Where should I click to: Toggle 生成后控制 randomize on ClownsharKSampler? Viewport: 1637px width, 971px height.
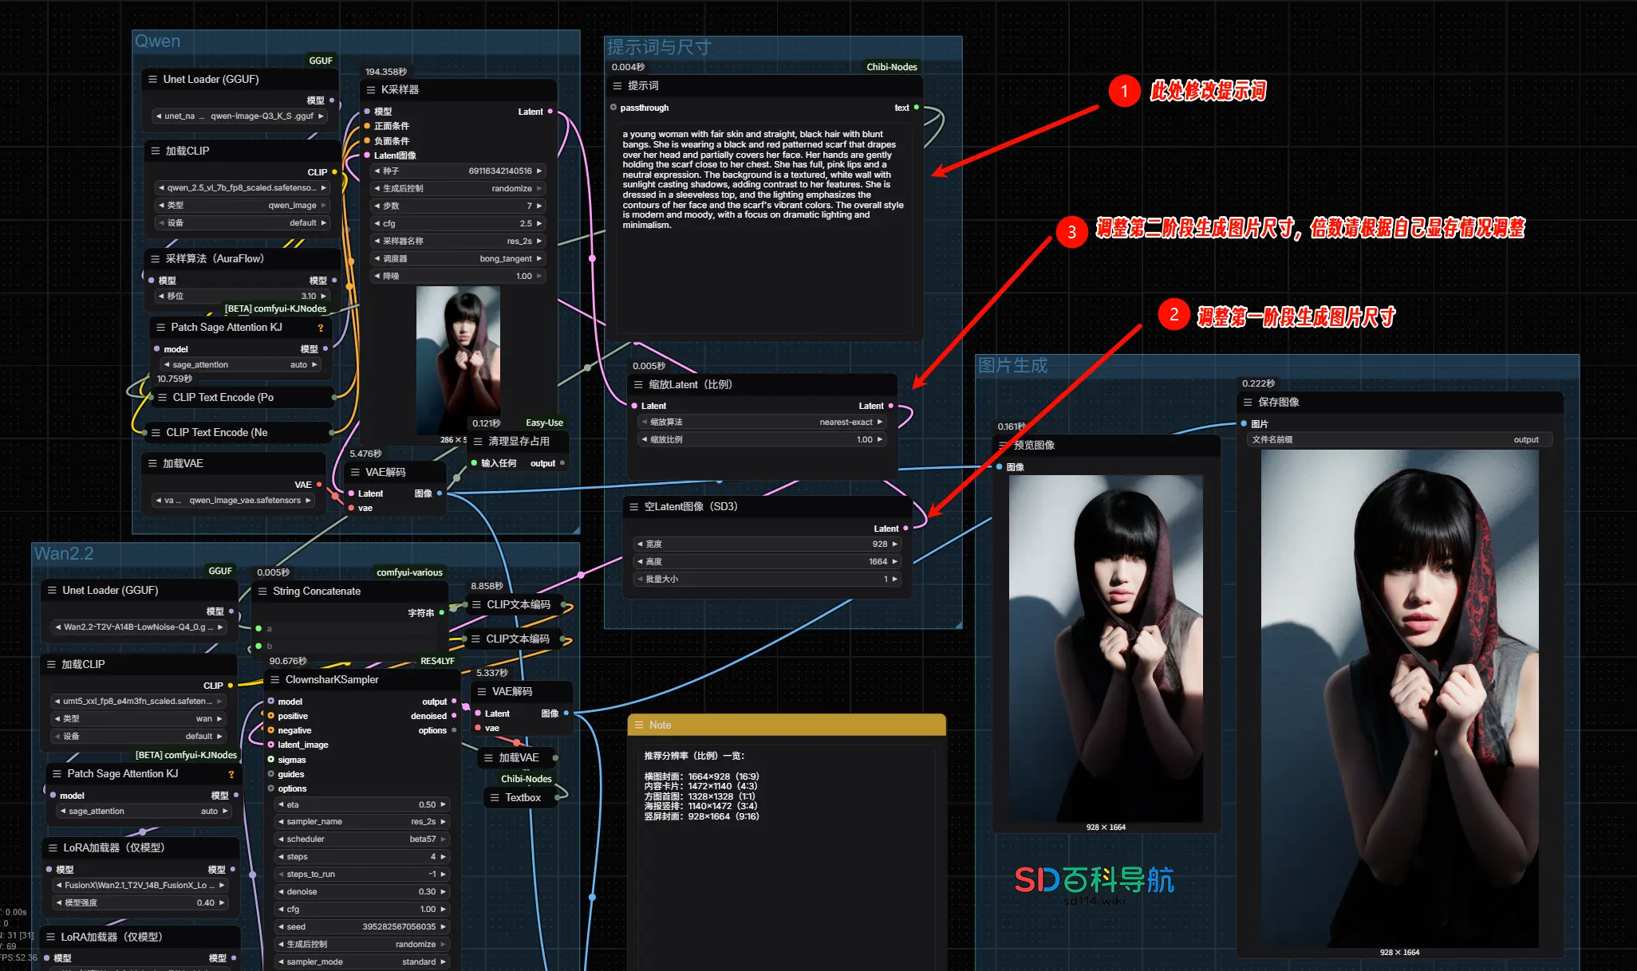(415, 944)
